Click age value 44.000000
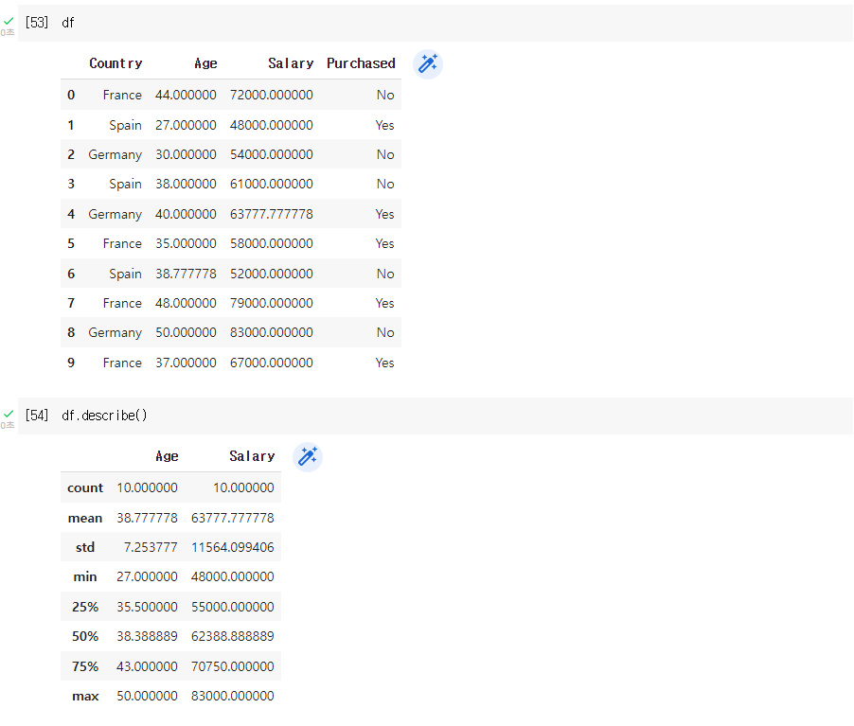 click(x=186, y=96)
